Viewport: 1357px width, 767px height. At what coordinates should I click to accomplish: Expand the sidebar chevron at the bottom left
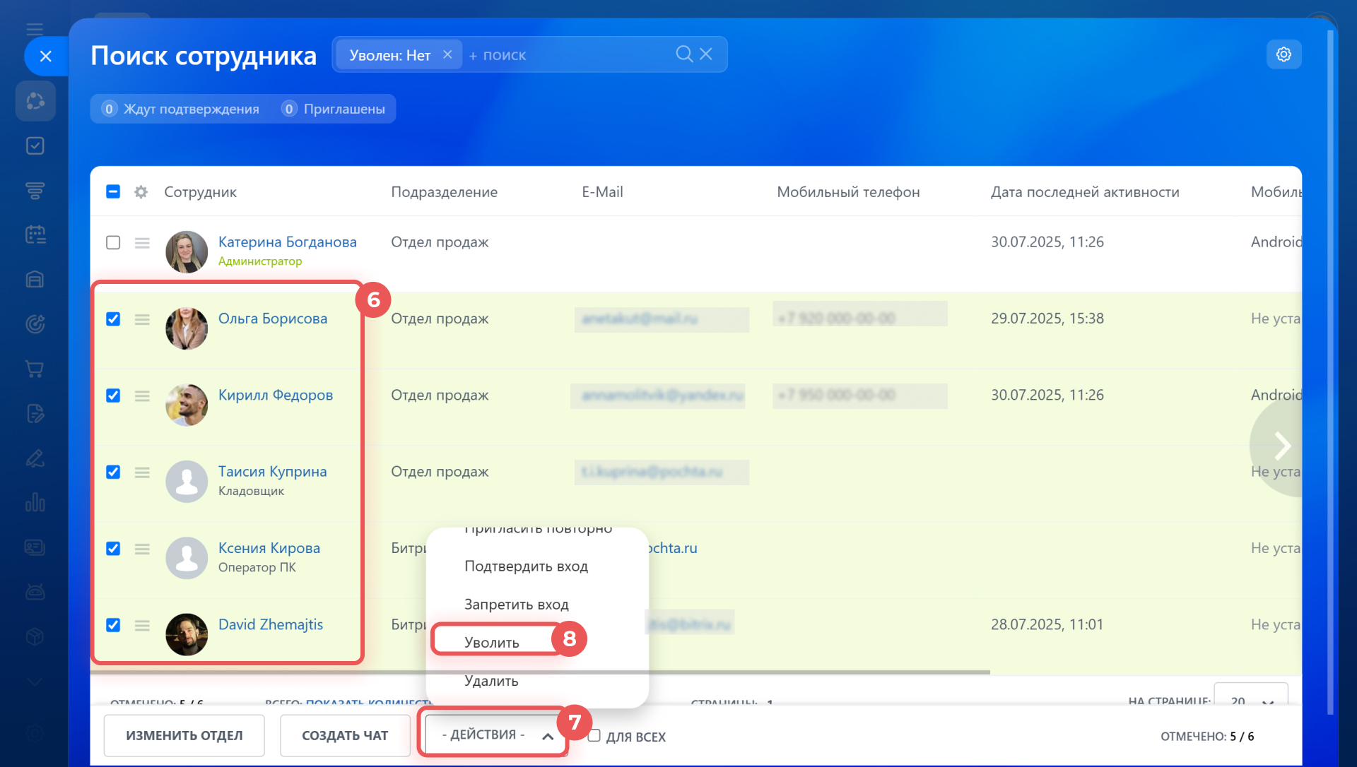pyautogui.click(x=35, y=682)
